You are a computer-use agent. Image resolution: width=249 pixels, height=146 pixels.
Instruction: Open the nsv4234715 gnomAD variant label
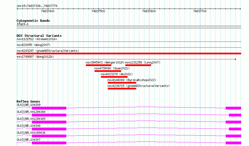[x=138, y=86]
